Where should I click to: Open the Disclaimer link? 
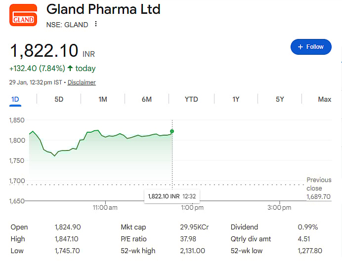82,82
